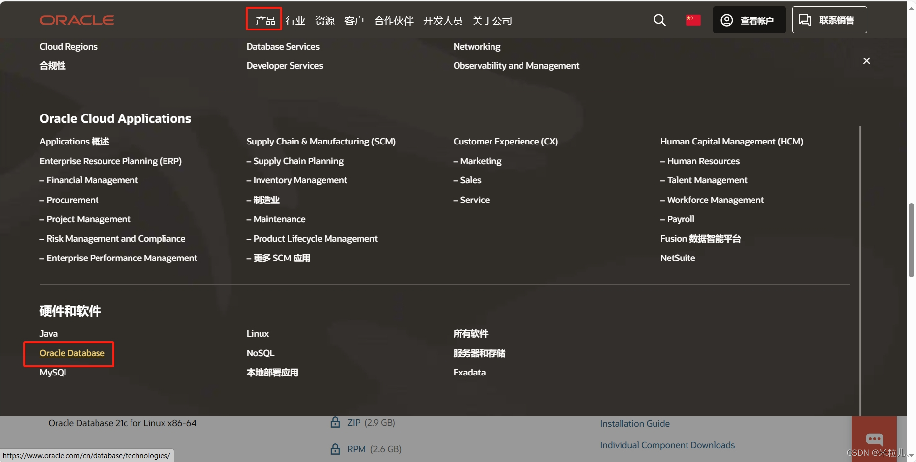Open the Installation Guide link
The width and height of the screenshot is (916, 462).
634,423
